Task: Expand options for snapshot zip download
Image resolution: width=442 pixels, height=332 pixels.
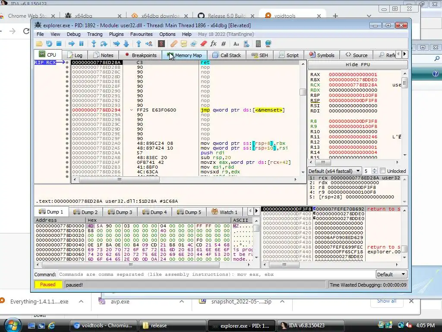Action: point(282,301)
